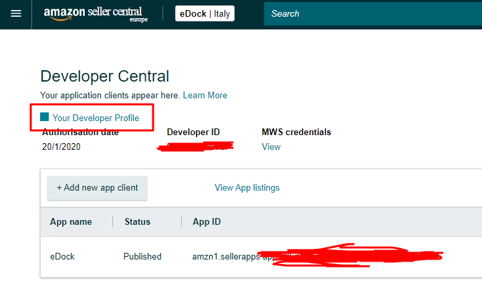Select the amzn1.sellerapps App ID value

(x=318, y=256)
